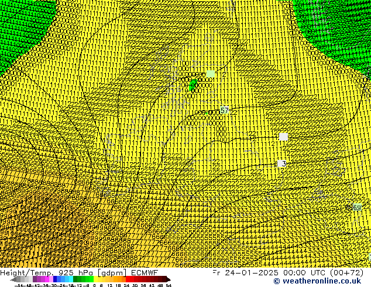371x287 pixels.
Task: Click the '3' label box on the map
Action: tap(282, 163)
